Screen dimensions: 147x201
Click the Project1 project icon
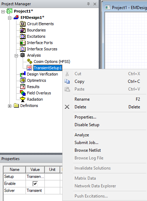[x=9, y=11]
